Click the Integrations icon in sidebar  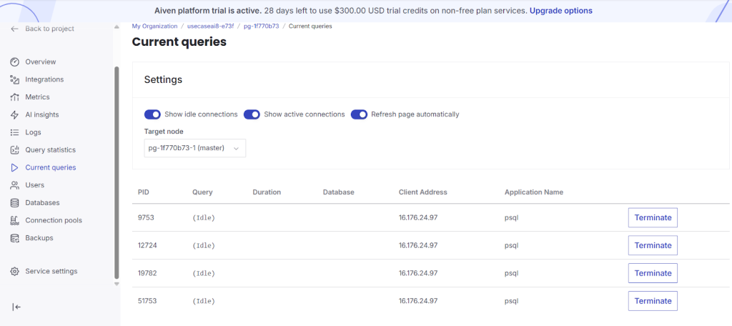tap(14, 79)
